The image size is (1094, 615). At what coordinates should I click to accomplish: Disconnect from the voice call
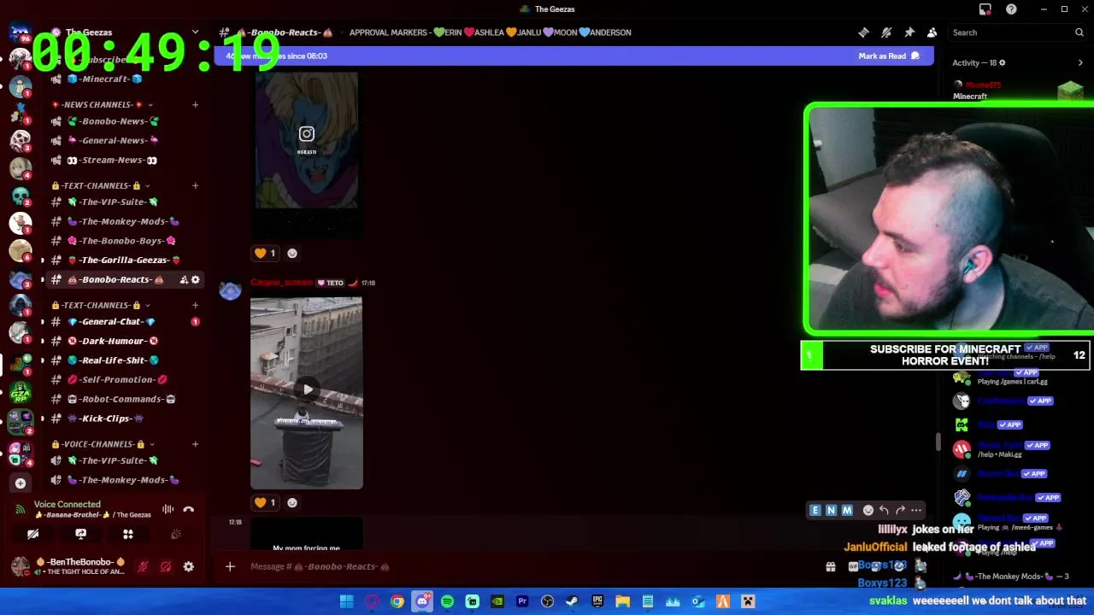[189, 509]
